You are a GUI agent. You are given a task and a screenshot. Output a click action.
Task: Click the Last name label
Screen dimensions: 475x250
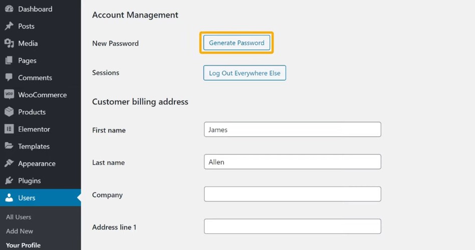pyautogui.click(x=108, y=162)
